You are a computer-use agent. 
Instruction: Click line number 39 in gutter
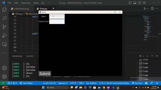point(15,33)
